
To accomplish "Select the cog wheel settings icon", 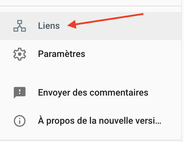I will point(20,54).
